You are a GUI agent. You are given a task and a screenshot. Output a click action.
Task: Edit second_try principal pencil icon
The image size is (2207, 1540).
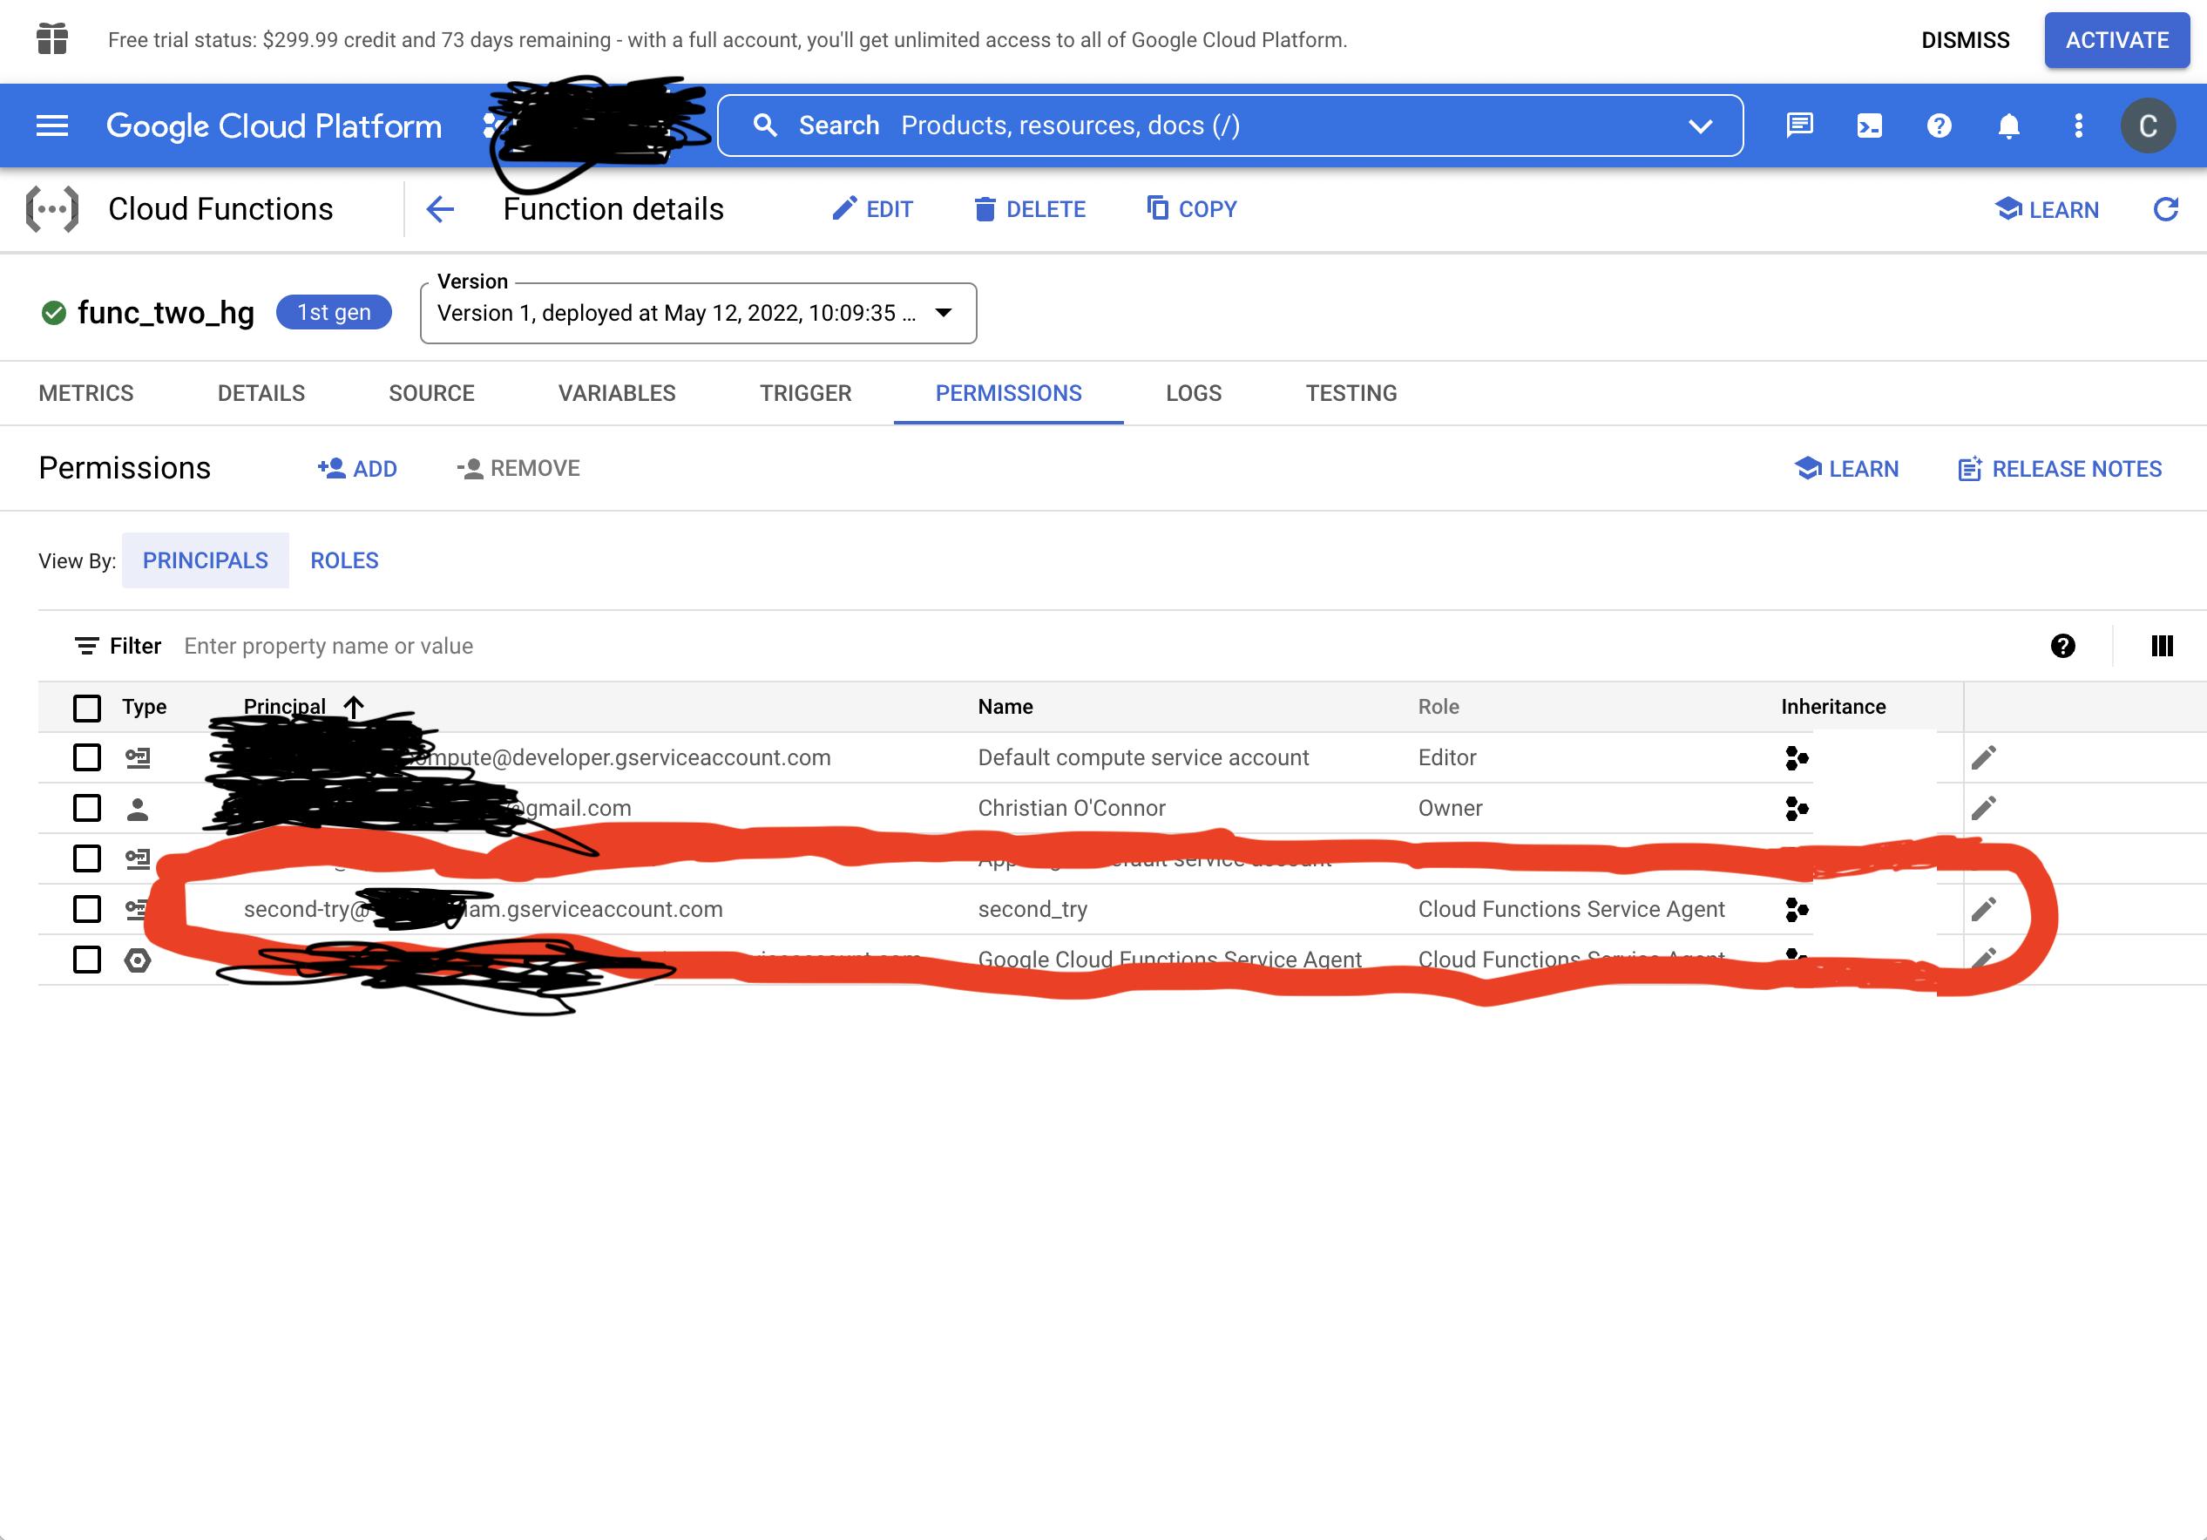(x=1984, y=909)
